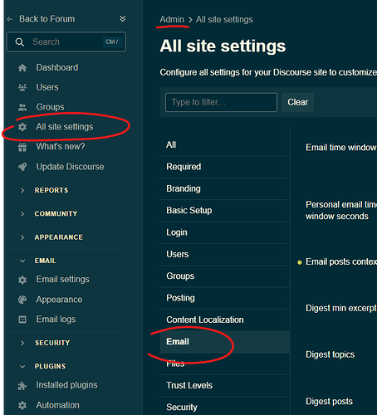Click the Users people icon in sidebar
The height and width of the screenshot is (415, 377).
pyautogui.click(x=22, y=88)
